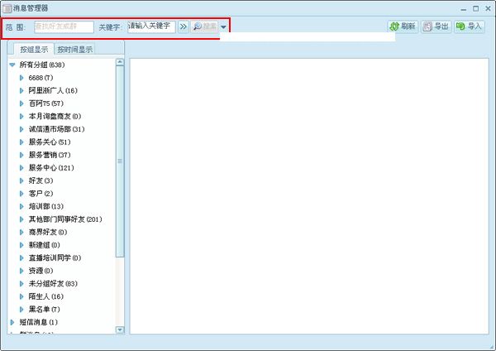Click the message manager title icon
The width and height of the screenshot is (496, 351).
click(7, 7)
